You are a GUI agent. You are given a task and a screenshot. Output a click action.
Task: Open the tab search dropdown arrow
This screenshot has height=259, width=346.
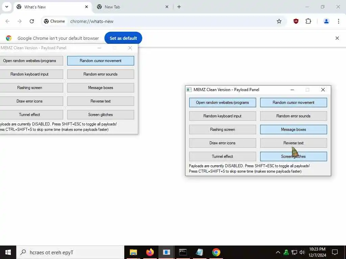7,7
